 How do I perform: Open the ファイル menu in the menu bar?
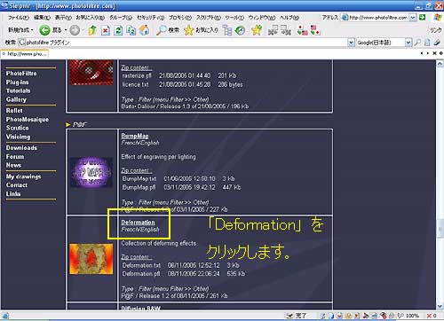(19, 18)
